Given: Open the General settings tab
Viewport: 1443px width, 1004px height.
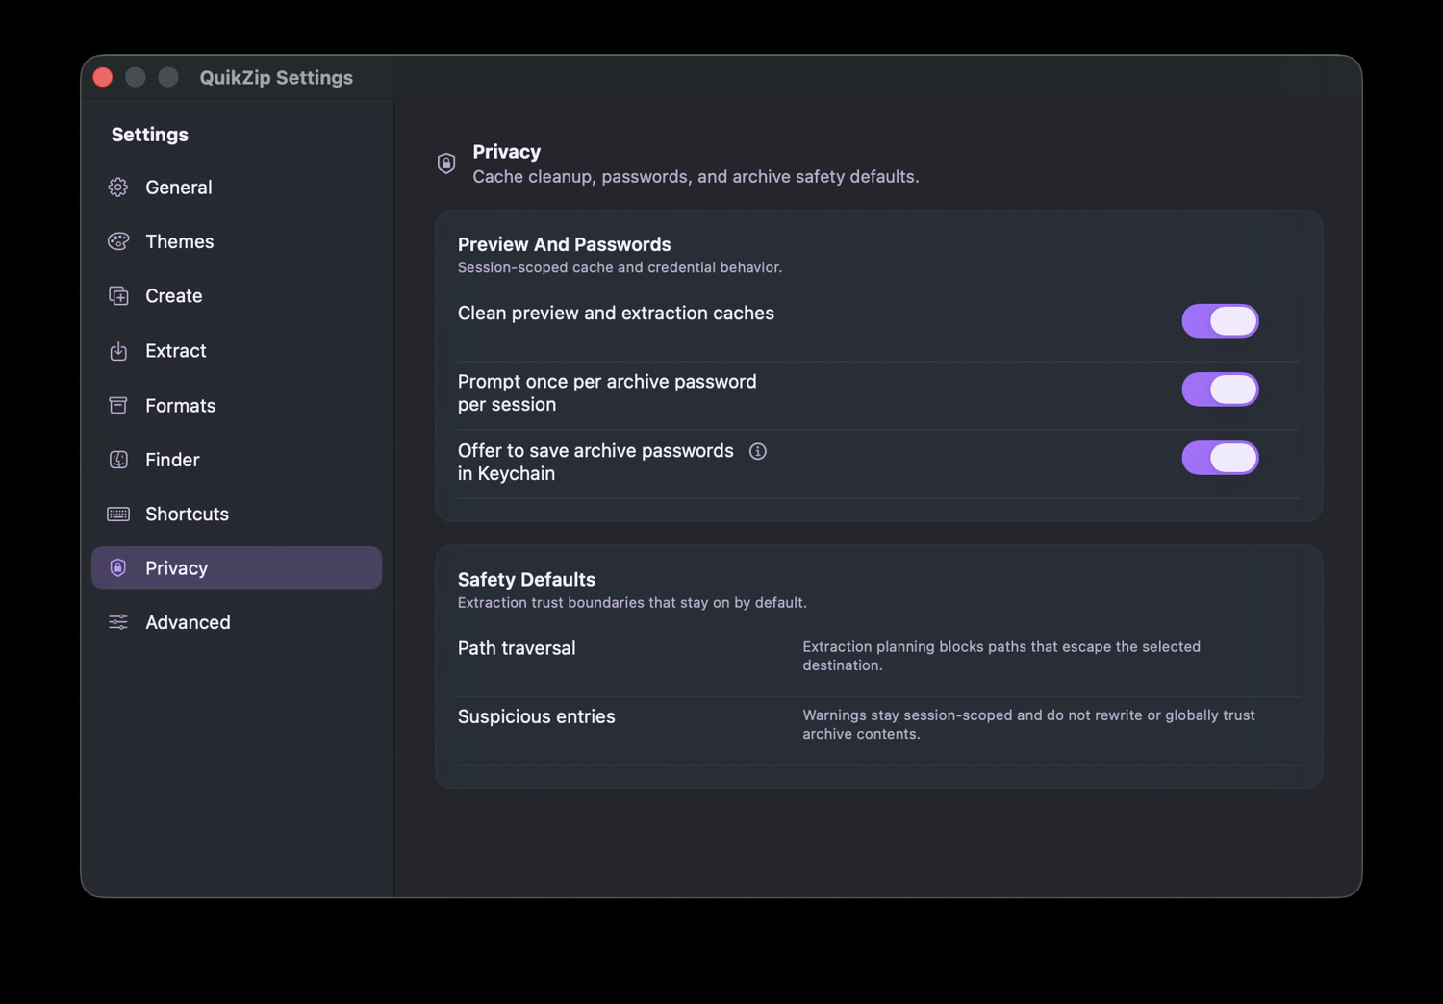Looking at the screenshot, I should coord(237,188).
